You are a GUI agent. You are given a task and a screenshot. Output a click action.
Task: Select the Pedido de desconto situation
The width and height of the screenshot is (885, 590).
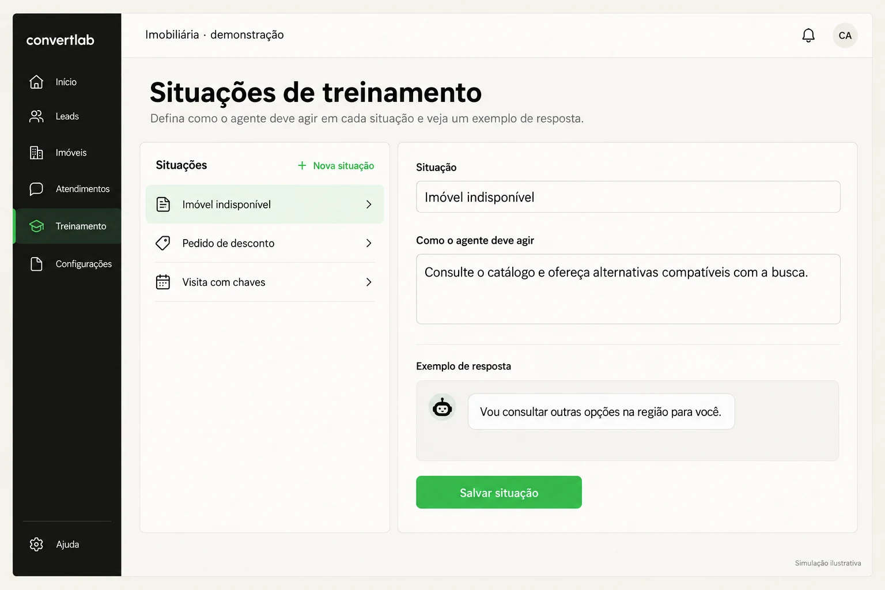264,243
